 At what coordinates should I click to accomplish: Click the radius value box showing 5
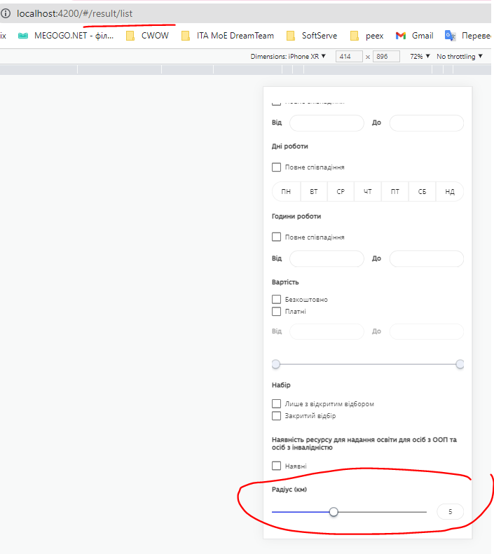[x=450, y=511]
